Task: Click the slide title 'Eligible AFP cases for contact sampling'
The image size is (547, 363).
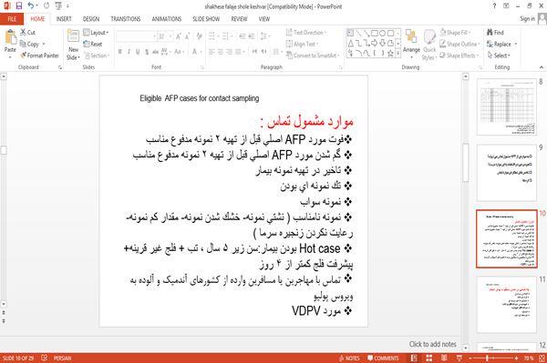Action: pyautogui.click(x=199, y=98)
